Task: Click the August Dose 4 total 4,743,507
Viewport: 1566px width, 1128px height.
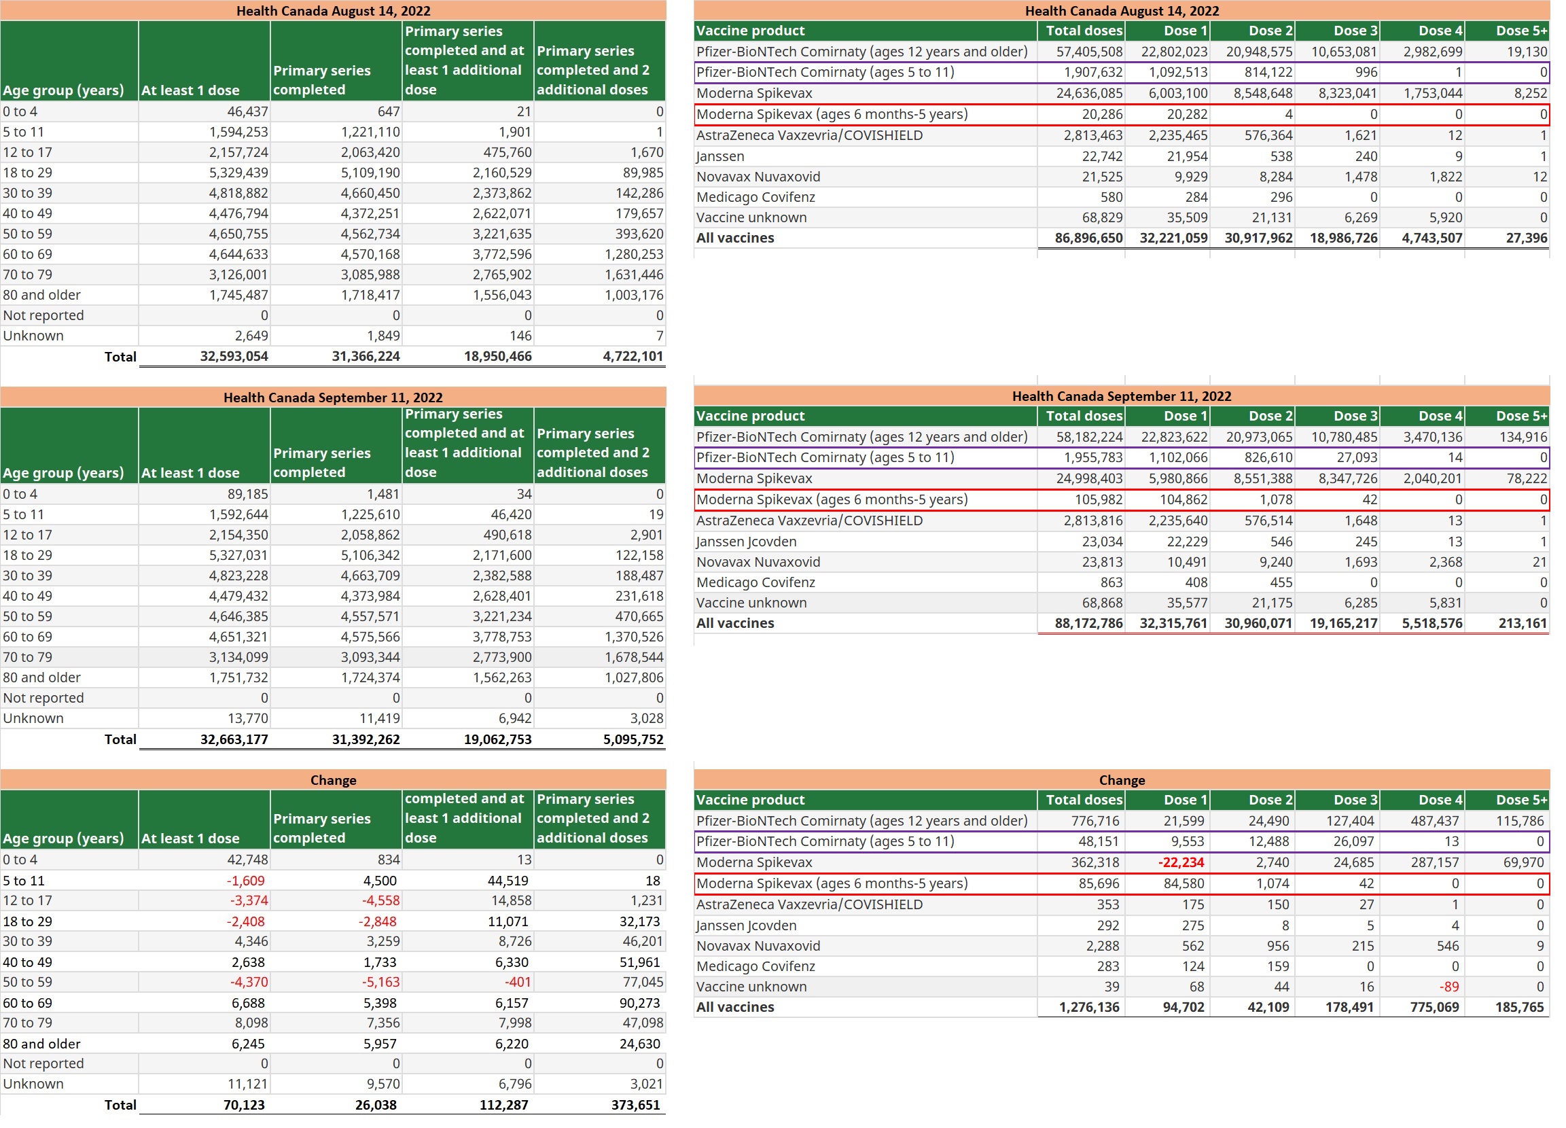Action: click(1423, 238)
